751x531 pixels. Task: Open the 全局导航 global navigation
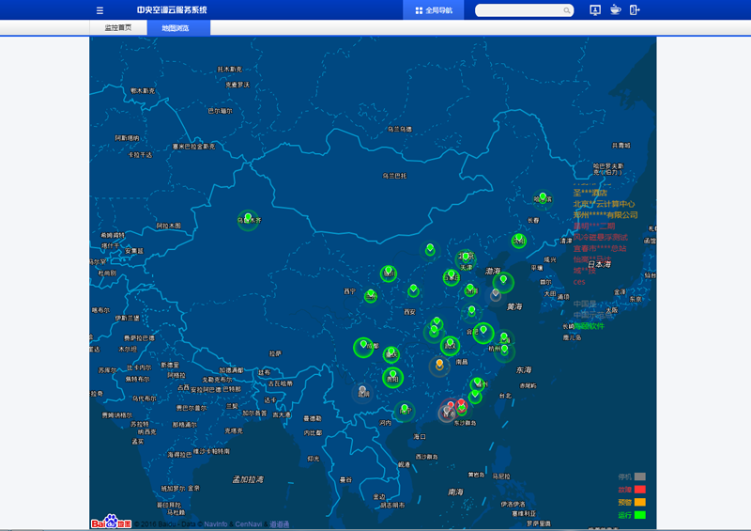point(434,10)
